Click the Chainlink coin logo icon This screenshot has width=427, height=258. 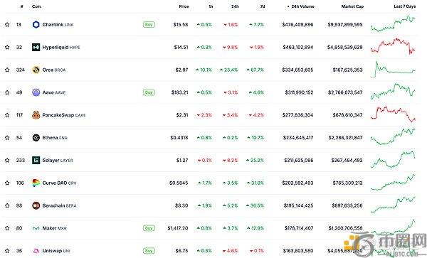36,25
